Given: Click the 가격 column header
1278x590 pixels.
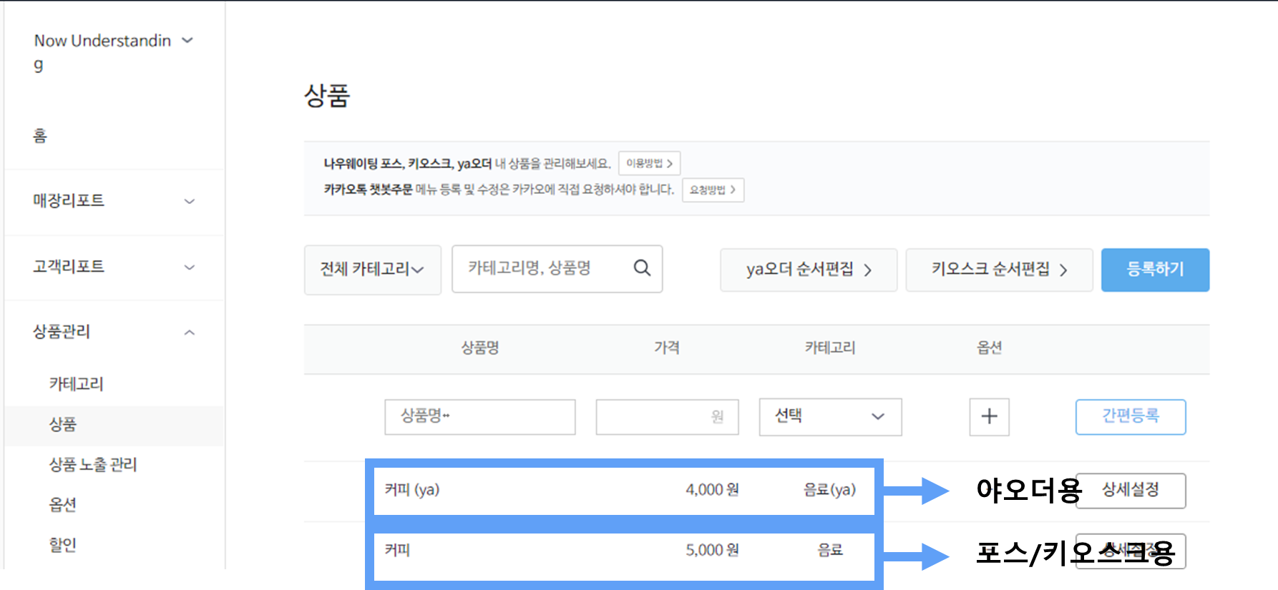Looking at the screenshot, I should (667, 348).
